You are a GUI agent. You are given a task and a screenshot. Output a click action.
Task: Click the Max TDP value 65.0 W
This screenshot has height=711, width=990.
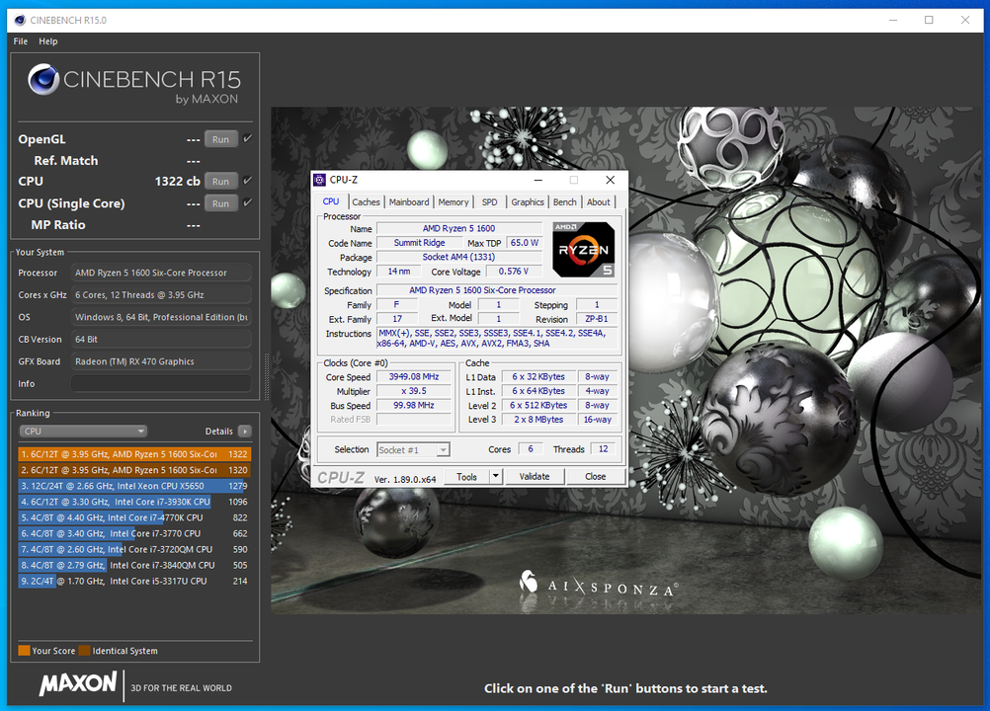coord(524,243)
